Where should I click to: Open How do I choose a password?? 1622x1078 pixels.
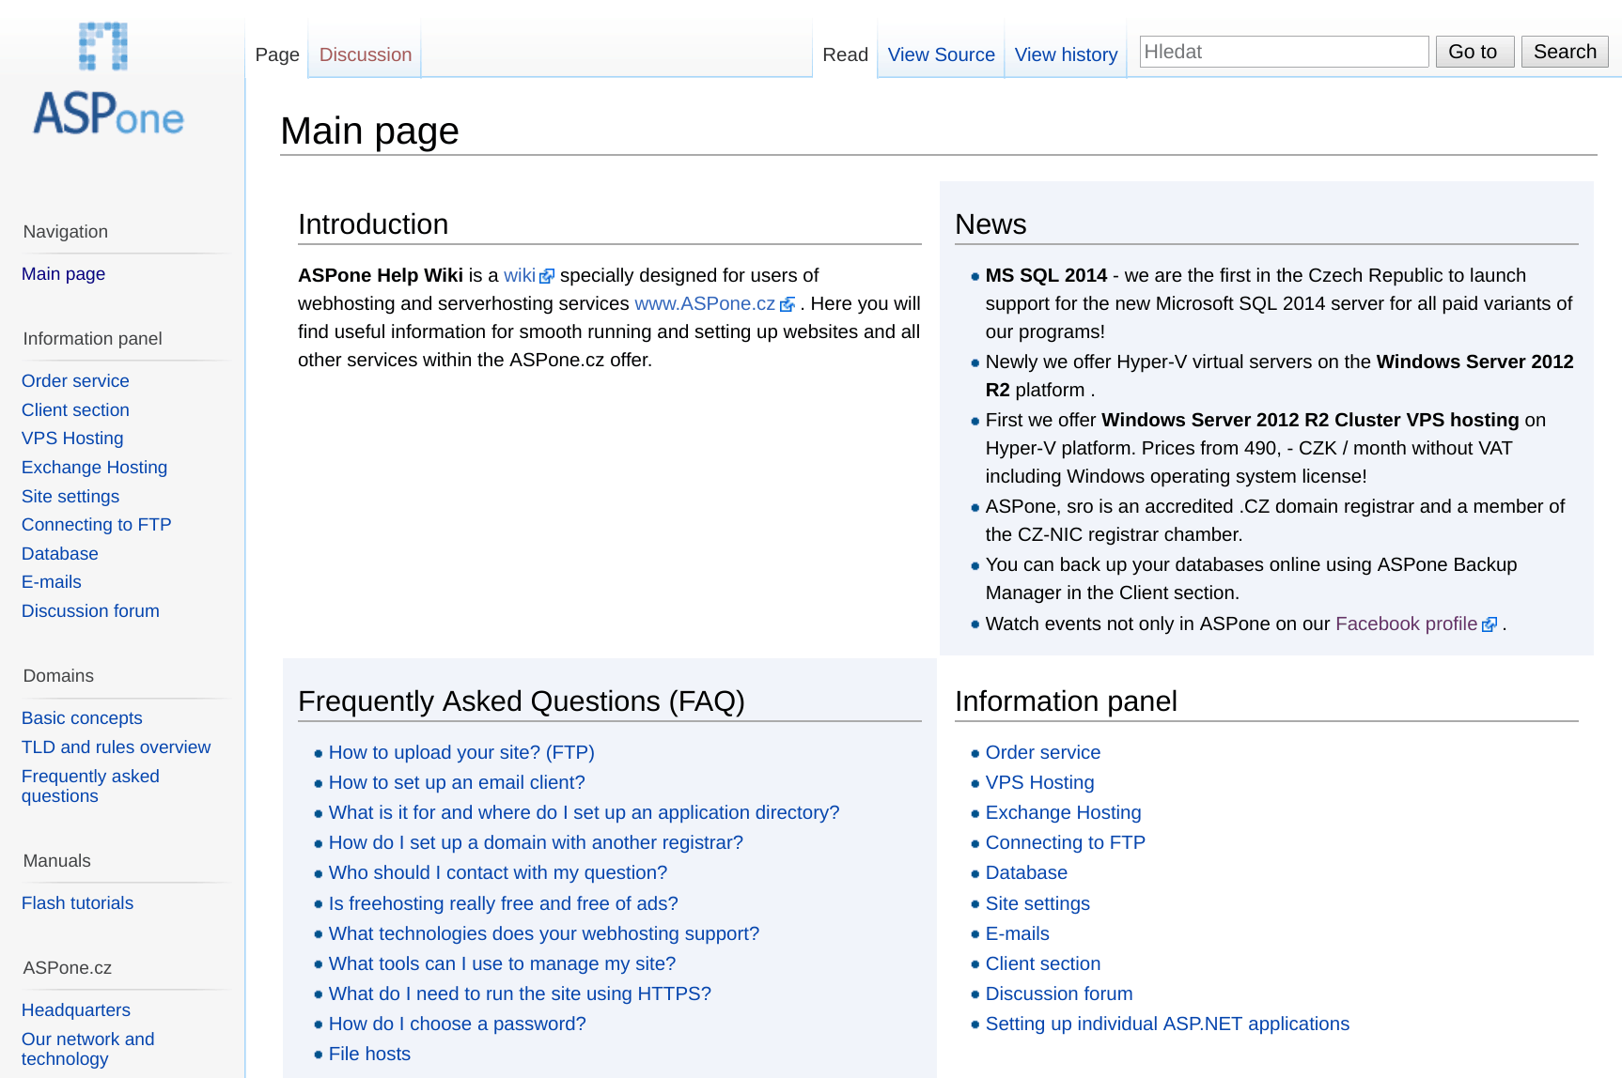pyautogui.click(x=457, y=1024)
